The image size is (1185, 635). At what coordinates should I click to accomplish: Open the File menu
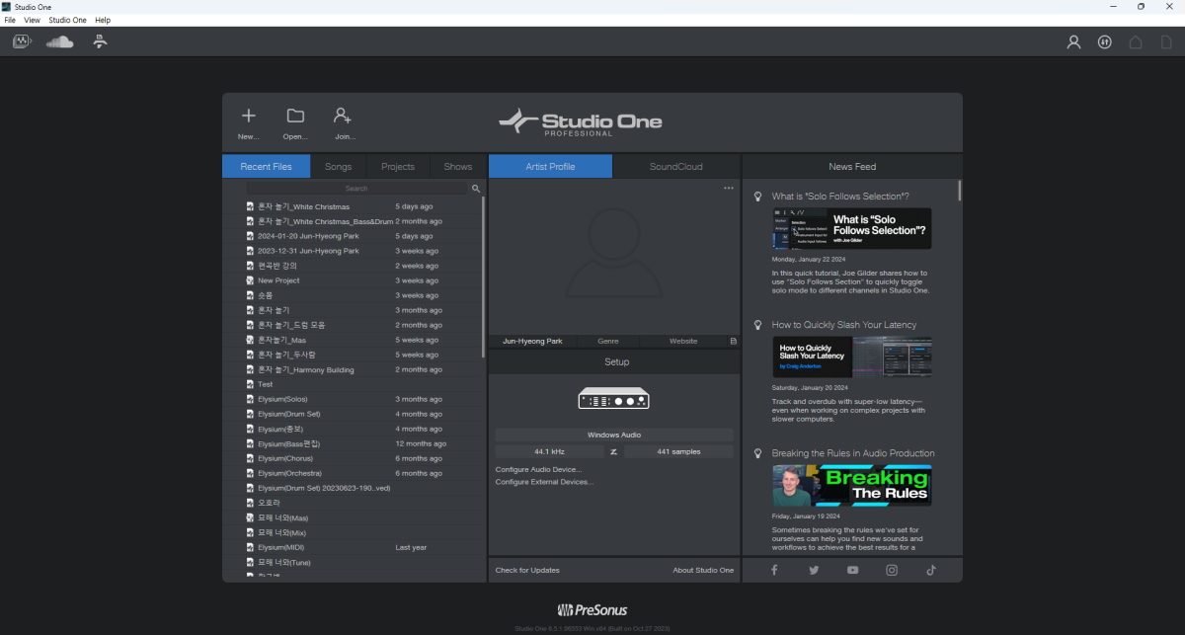(10, 20)
